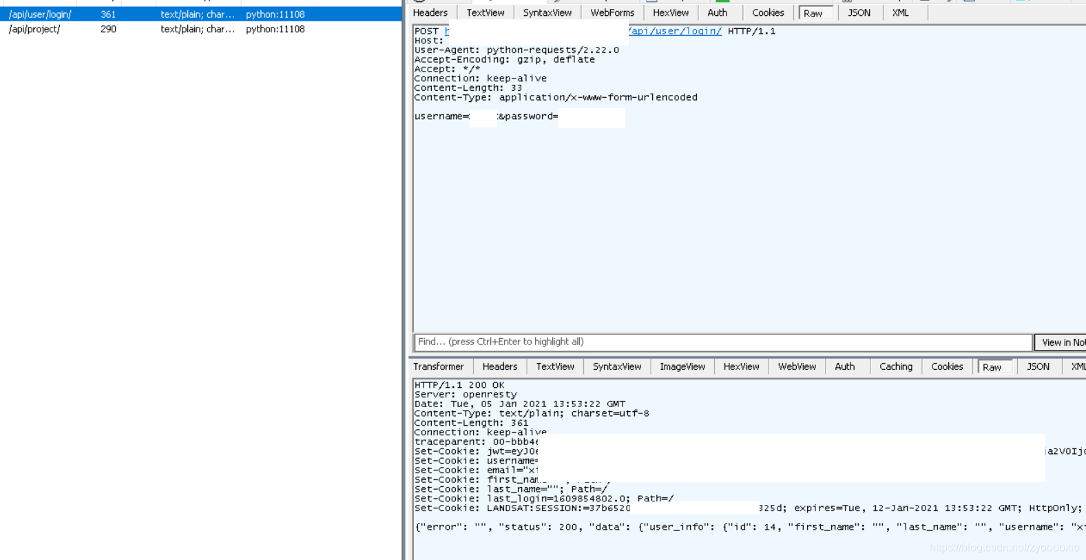Click body size 361 in session list
This screenshot has height=560, width=1086.
tap(108, 14)
